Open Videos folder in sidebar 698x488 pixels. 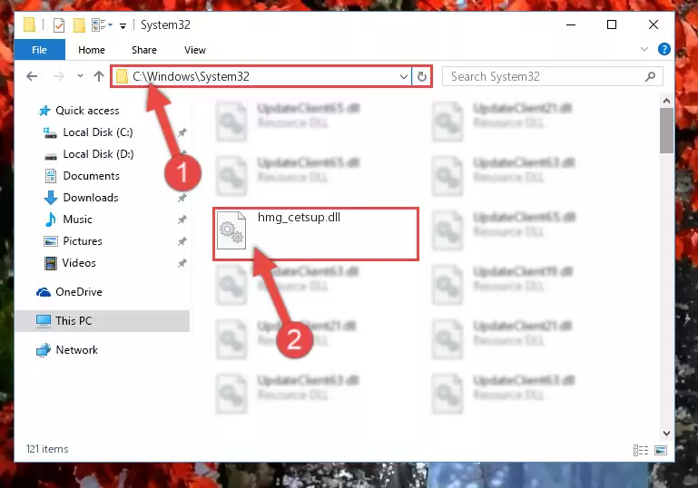(x=79, y=263)
